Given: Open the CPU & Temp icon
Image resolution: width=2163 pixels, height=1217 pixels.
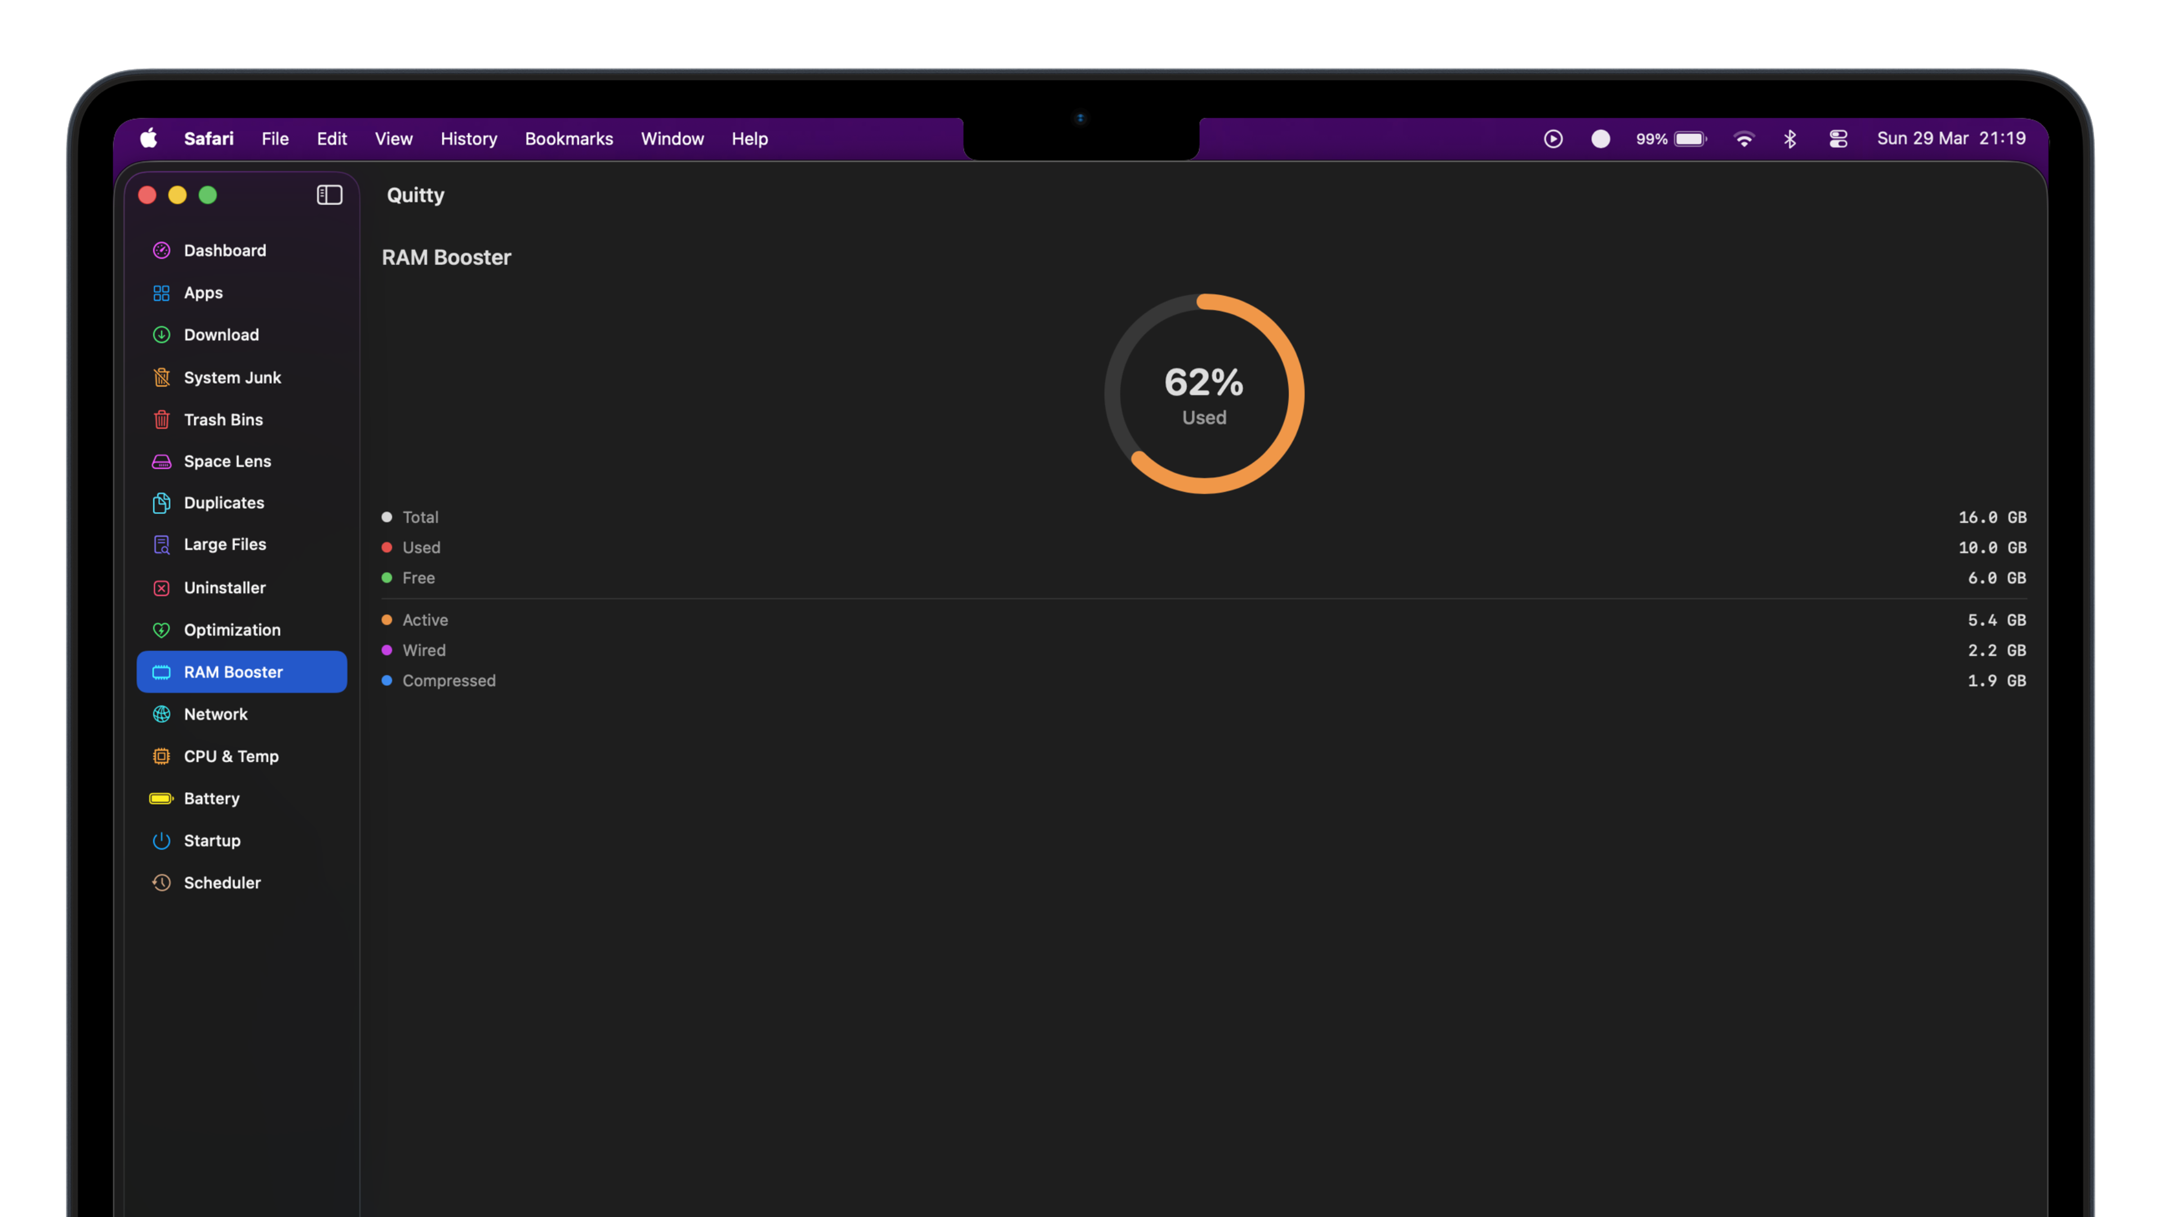Looking at the screenshot, I should [161, 756].
